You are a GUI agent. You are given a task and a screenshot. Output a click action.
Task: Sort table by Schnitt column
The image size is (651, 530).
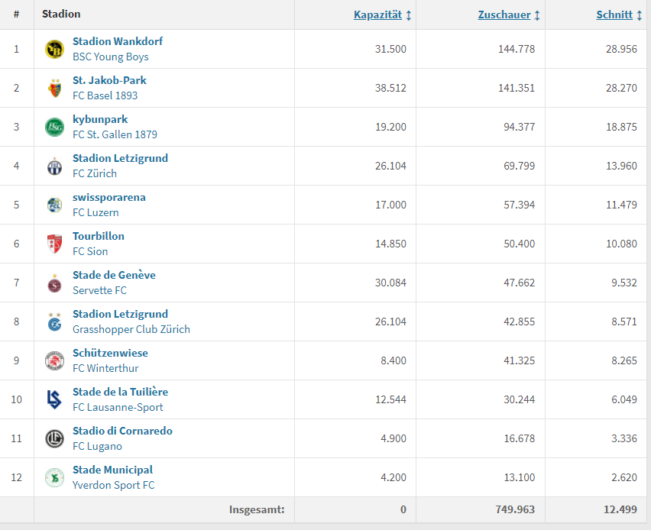tap(614, 15)
